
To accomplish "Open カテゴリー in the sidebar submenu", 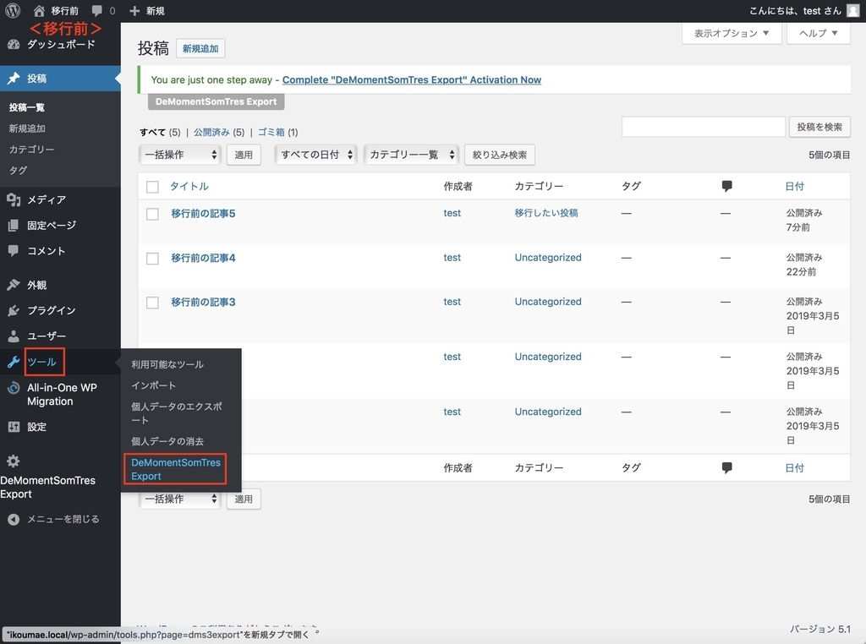I will [x=31, y=150].
